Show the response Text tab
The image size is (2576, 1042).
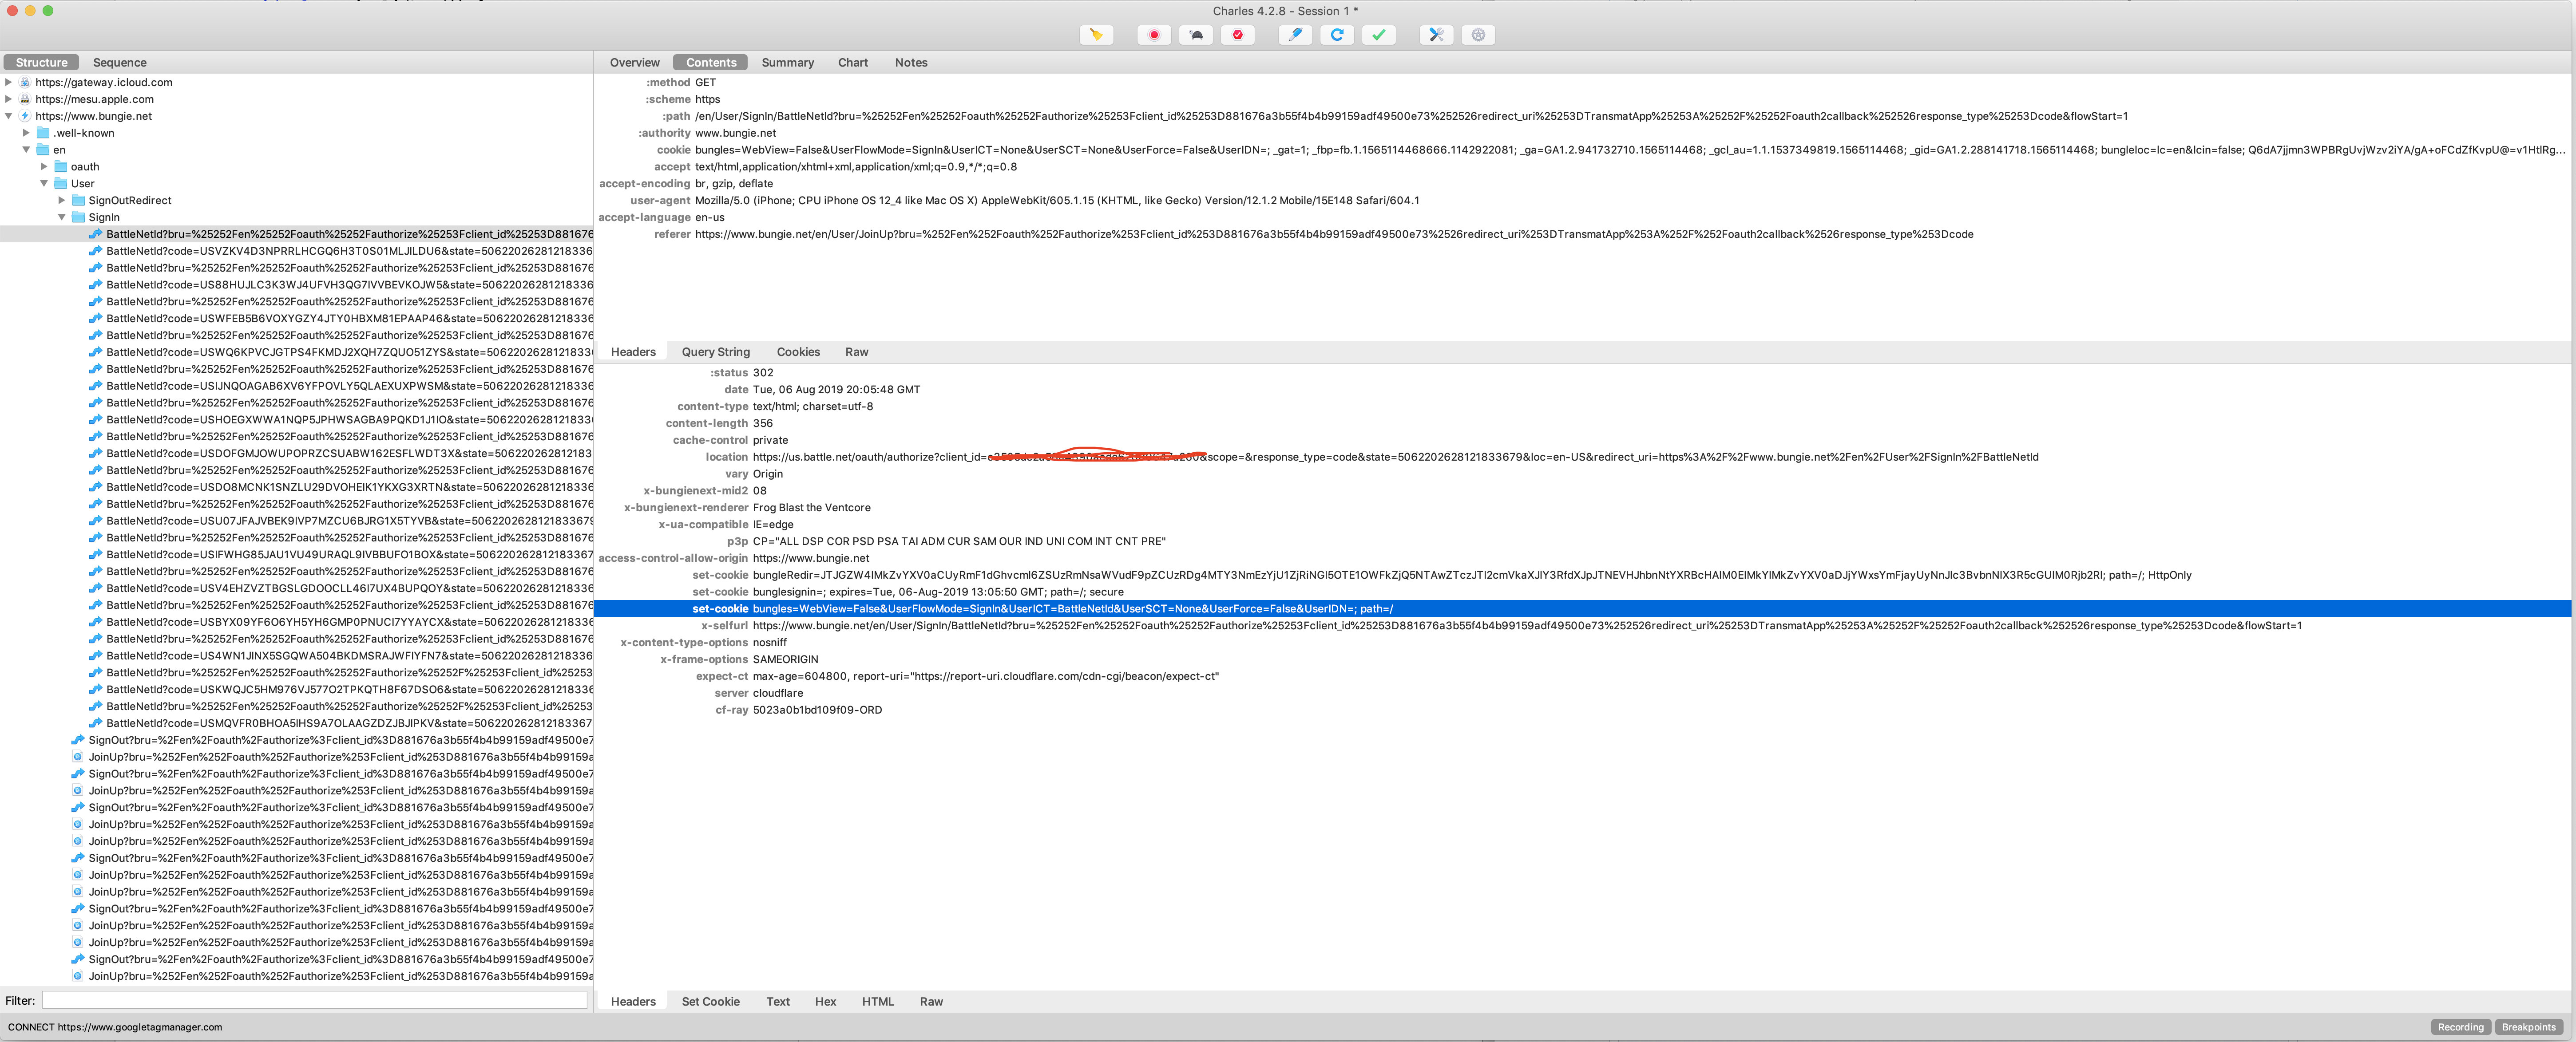coord(778,1001)
